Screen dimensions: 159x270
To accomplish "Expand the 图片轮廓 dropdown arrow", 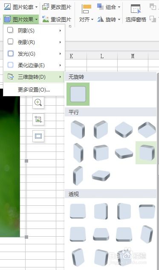I will click(x=36, y=7).
